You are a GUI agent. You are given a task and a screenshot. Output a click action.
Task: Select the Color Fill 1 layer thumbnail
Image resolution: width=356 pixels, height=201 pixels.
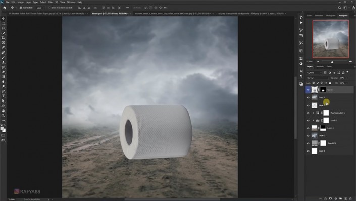coord(314,143)
